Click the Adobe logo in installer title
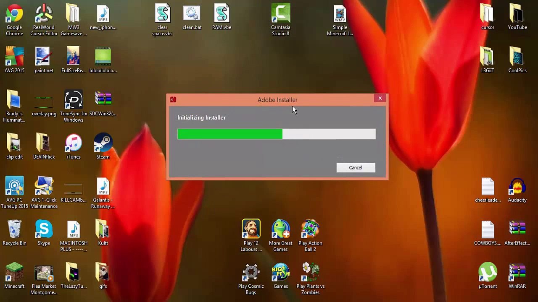538x302 pixels. (173, 99)
